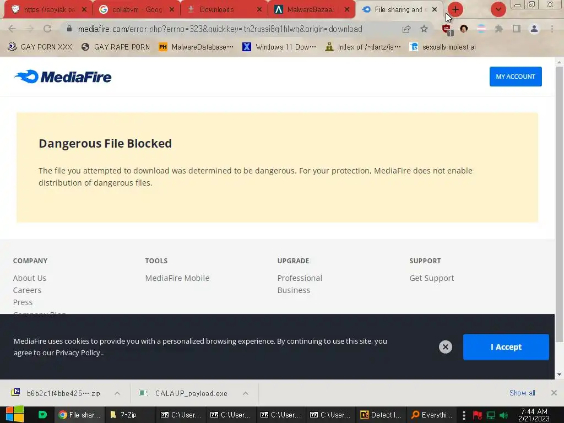This screenshot has height=423, width=564.
Task: Open the network icon in system tray
Action: 491,415
